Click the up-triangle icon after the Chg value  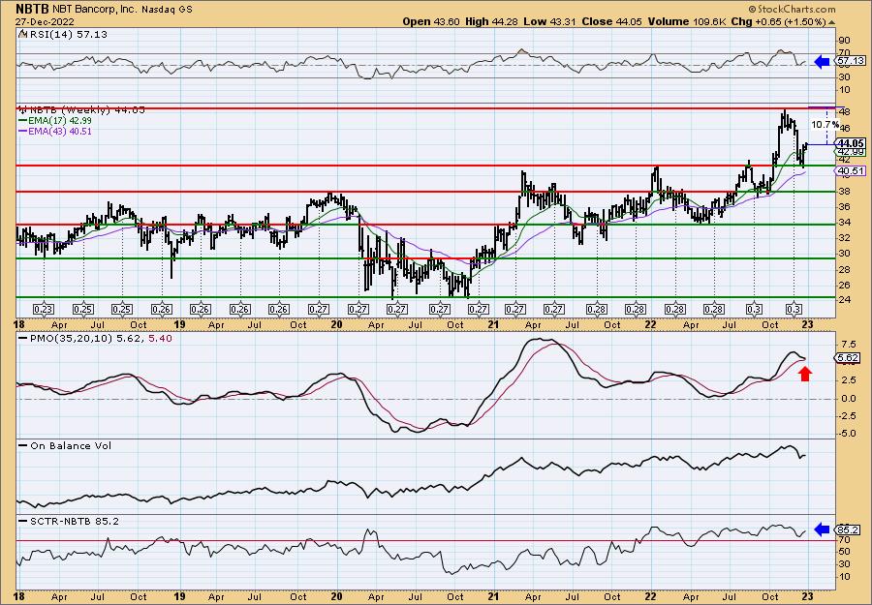[832, 22]
